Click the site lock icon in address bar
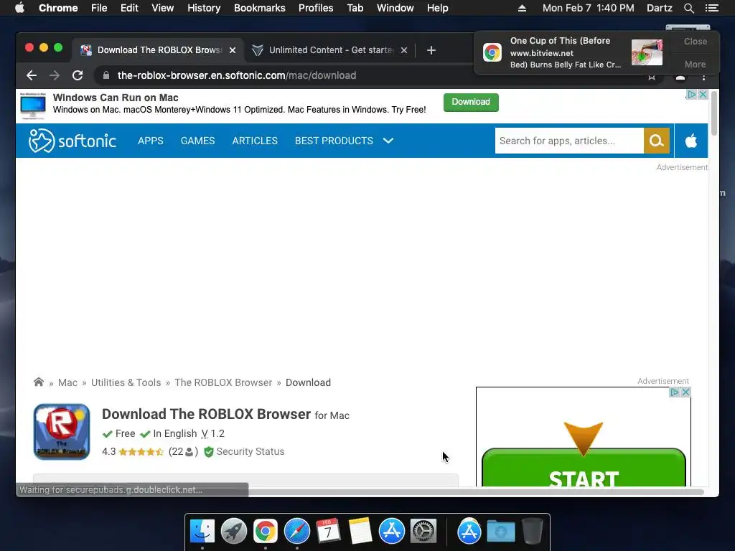Viewport: 735px width, 551px height. (x=106, y=75)
